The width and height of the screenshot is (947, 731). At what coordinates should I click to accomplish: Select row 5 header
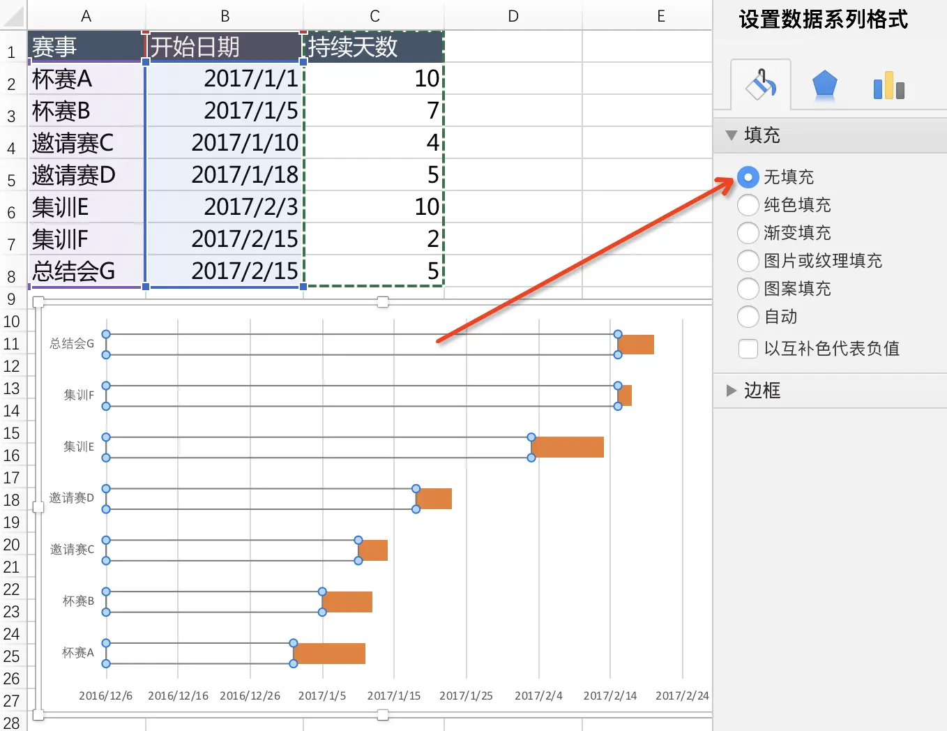[x=12, y=175]
